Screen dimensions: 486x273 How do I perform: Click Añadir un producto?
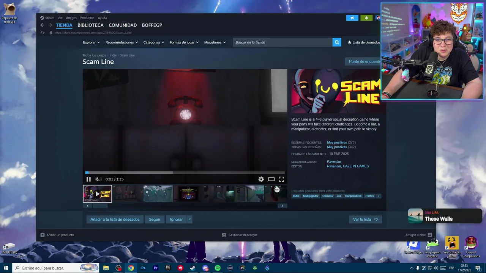coord(57,235)
